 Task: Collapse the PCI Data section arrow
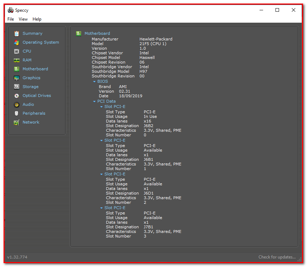(94, 102)
